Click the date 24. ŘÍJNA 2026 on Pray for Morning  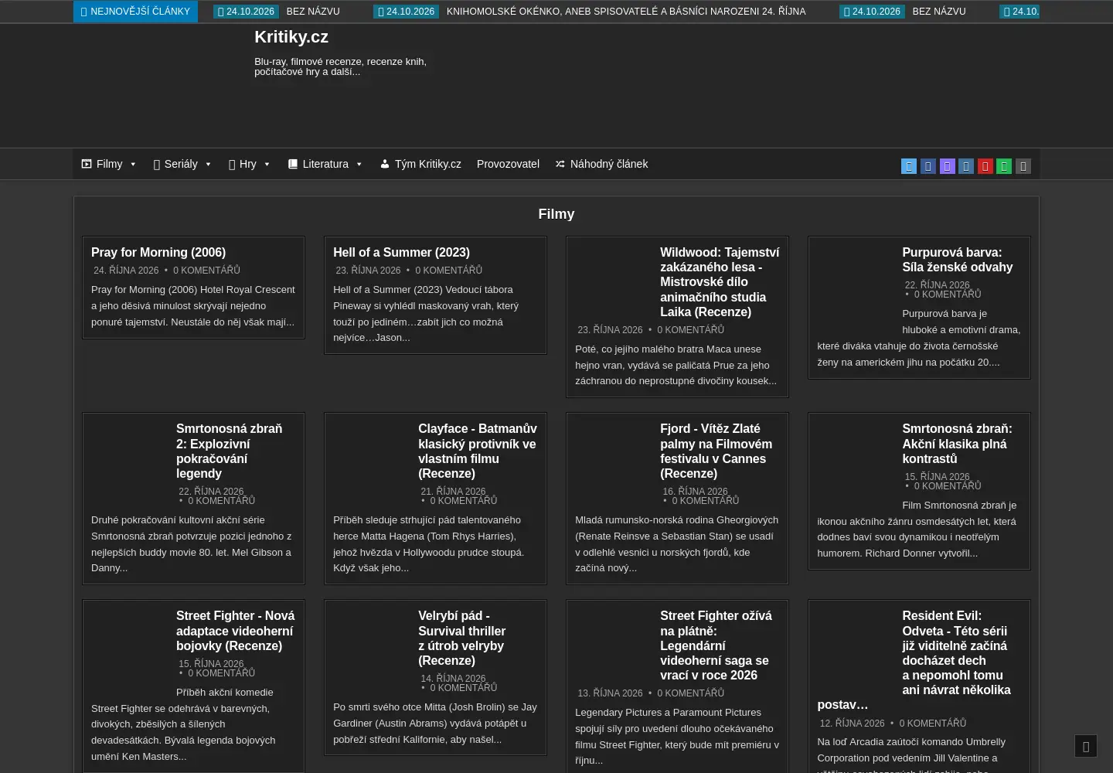pos(126,271)
